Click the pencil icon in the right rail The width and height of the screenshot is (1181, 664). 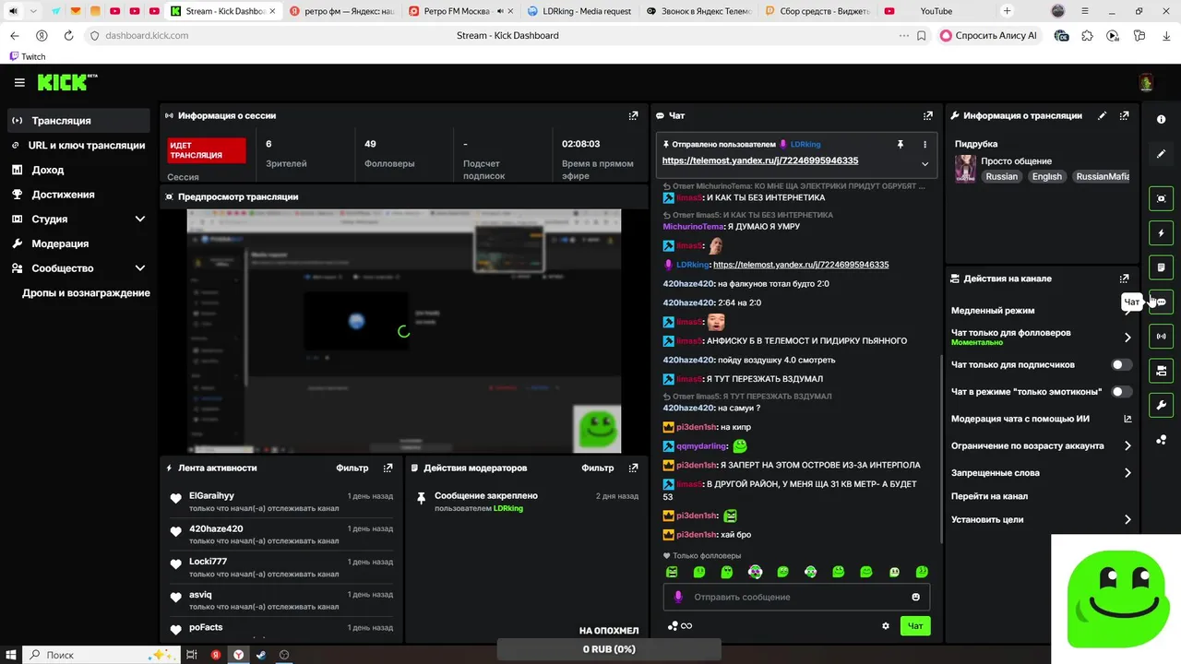click(1161, 154)
